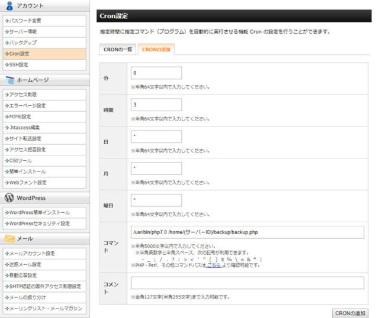Viewport: 379px width, 318px height.
Task: Click the メール section header text
Action: click(x=25, y=239)
